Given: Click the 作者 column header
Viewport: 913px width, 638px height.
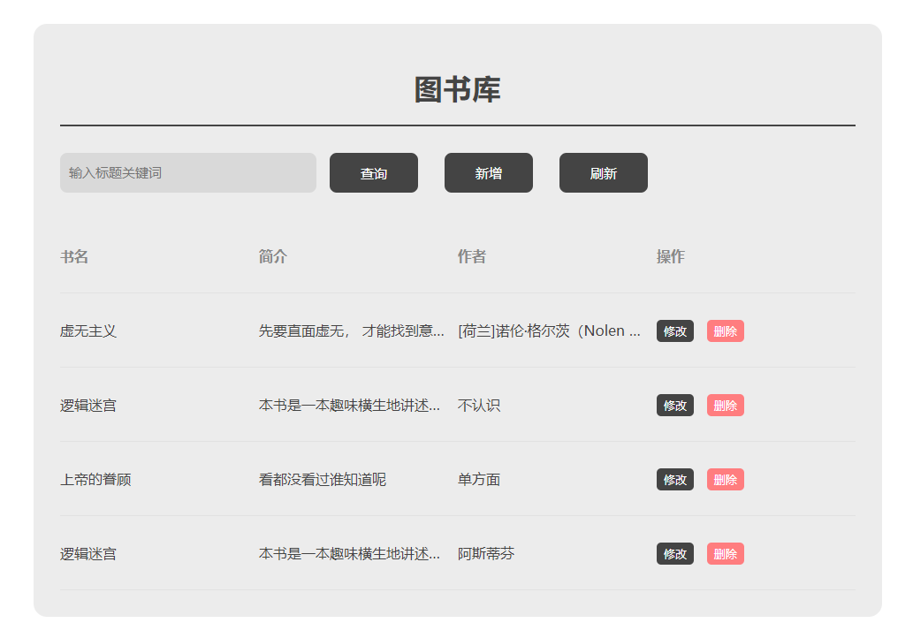Looking at the screenshot, I should tap(472, 257).
